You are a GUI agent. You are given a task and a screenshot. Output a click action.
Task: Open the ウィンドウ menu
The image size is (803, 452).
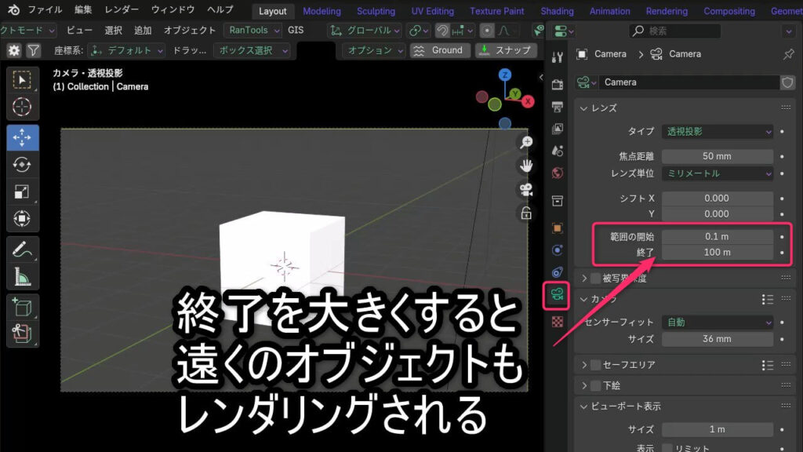pos(173,9)
